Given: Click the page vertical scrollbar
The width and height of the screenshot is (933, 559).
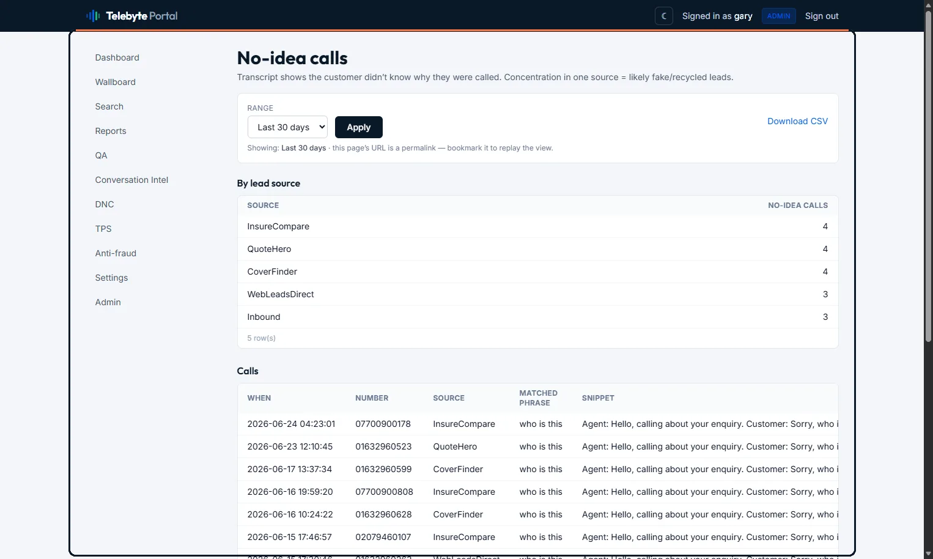Looking at the screenshot, I should pyautogui.click(x=928, y=177).
